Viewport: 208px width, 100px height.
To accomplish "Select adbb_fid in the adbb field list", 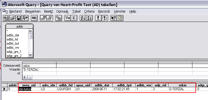I will (x=12, y=39).
